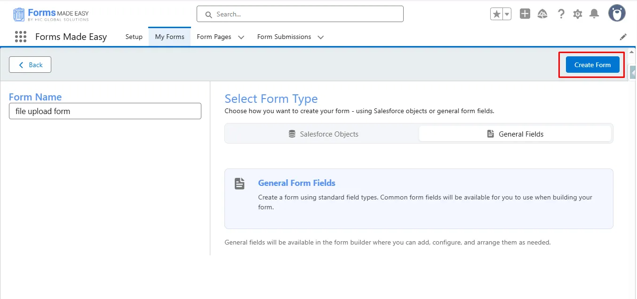Click the favorites star icon

point(496,14)
